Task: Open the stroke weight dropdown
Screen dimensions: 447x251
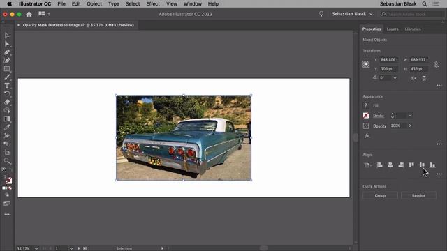Action: point(410,116)
